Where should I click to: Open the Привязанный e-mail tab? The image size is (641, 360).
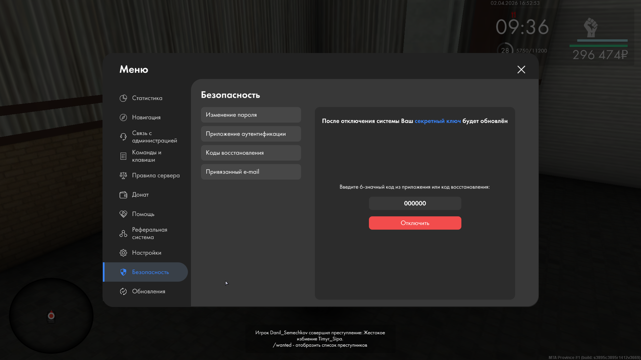251,172
